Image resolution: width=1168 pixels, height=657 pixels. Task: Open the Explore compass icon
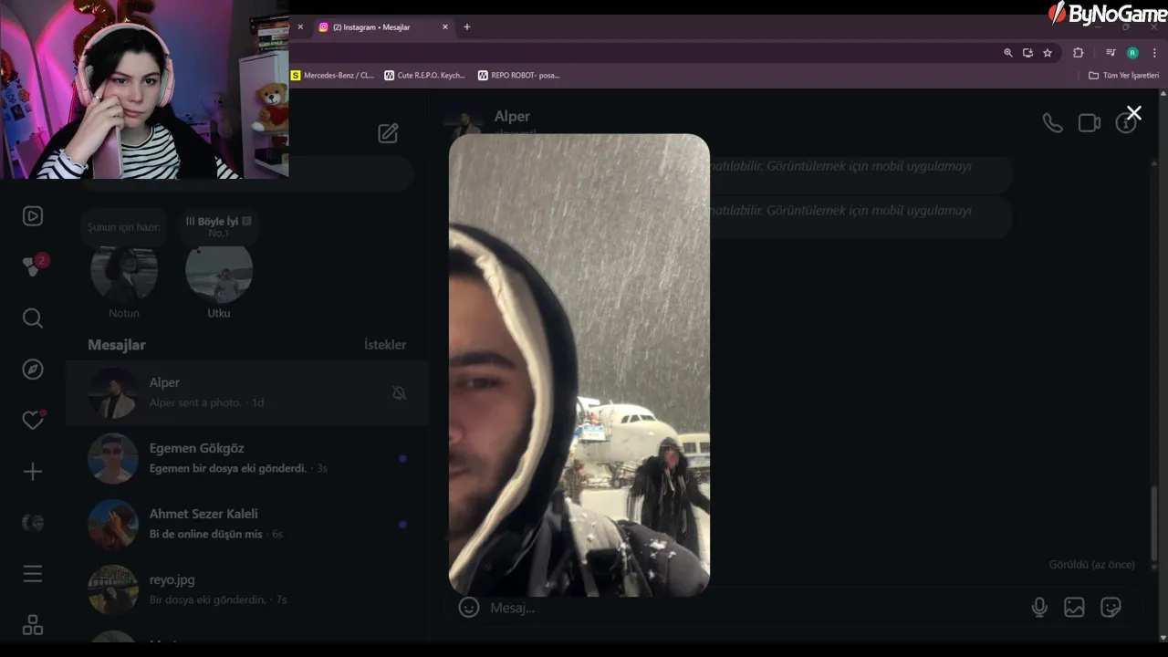[33, 370]
